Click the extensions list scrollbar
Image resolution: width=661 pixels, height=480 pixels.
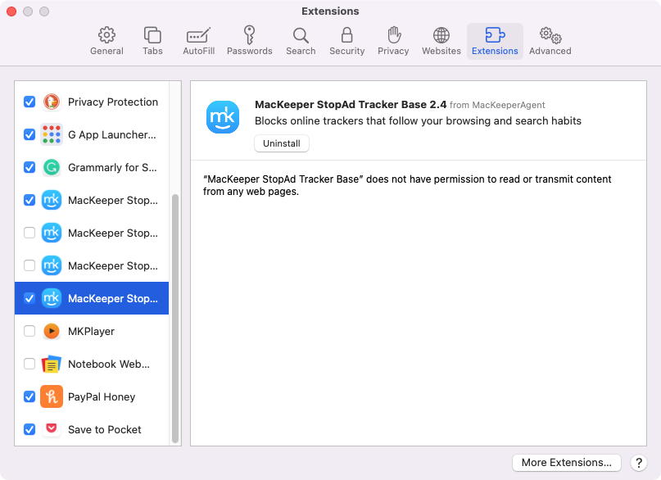[x=175, y=319]
